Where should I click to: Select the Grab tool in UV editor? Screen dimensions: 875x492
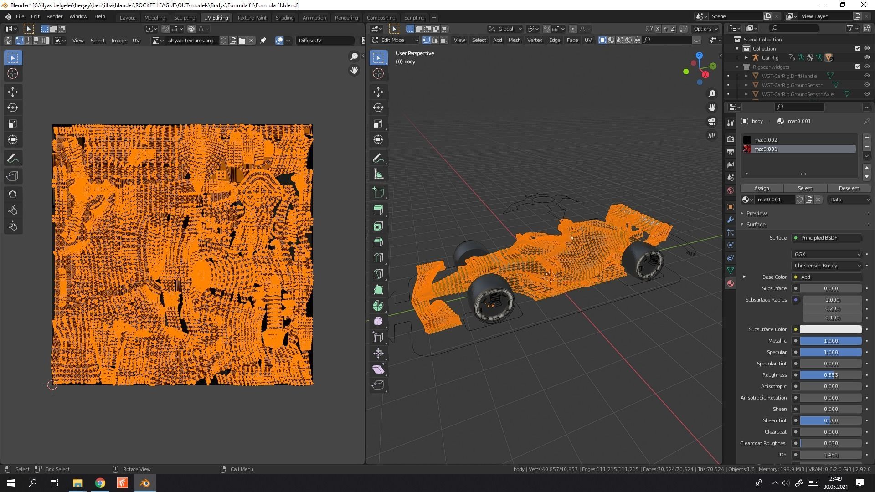13,195
